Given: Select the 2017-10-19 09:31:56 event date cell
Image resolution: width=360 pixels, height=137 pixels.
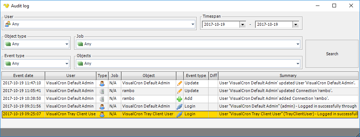Looking at the screenshot, I should pyautogui.click(x=23, y=106).
